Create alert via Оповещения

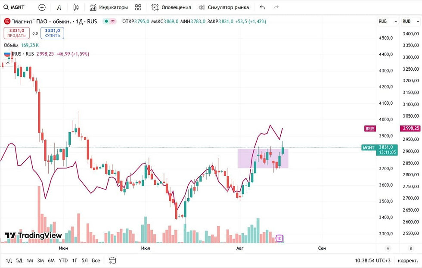(171, 7)
